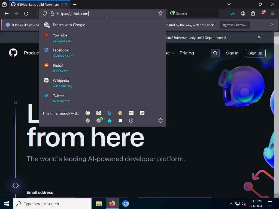The height and width of the screenshot is (209, 279).
Task: Choose the Facebook suggestion
Action: coord(102,53)
